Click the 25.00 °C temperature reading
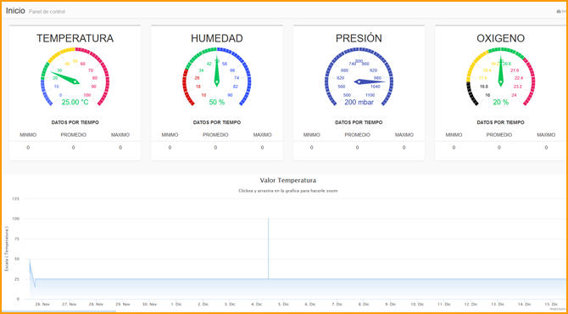568x314 pixels. tap(75, 102)
